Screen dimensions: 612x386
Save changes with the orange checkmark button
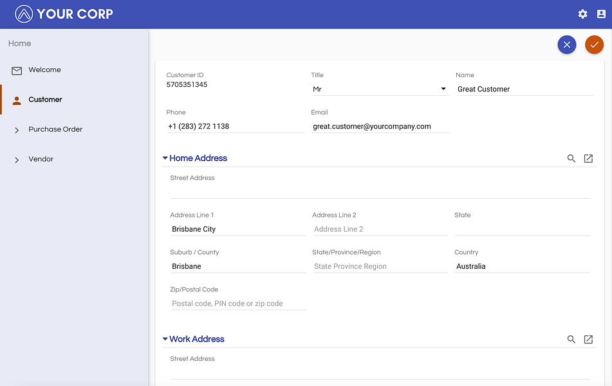[594, 45]
